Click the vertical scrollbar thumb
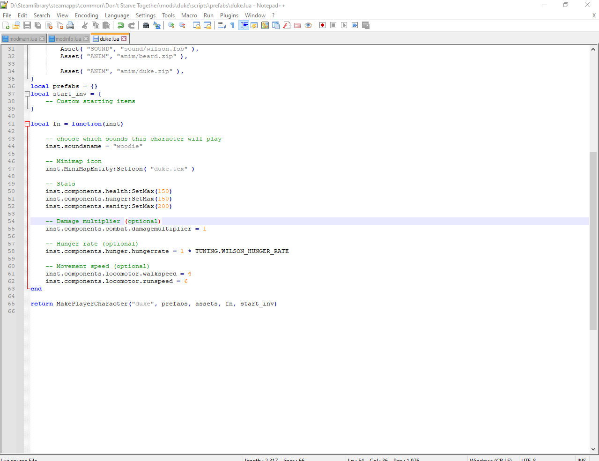 pyautogui.click(x=593, y=240)
